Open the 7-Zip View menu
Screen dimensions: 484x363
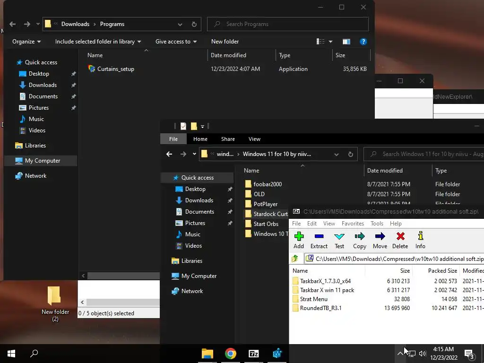coord(329,224)
